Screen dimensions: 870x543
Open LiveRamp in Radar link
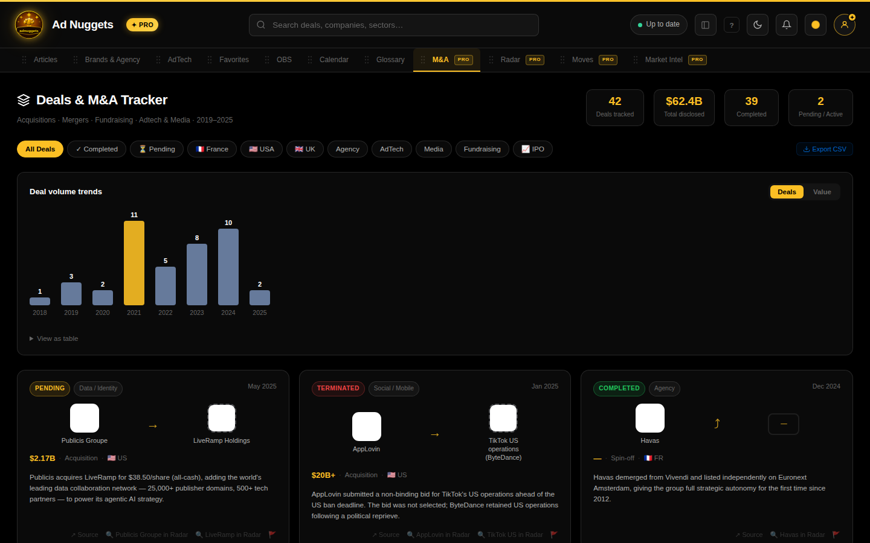coord(228,535)
